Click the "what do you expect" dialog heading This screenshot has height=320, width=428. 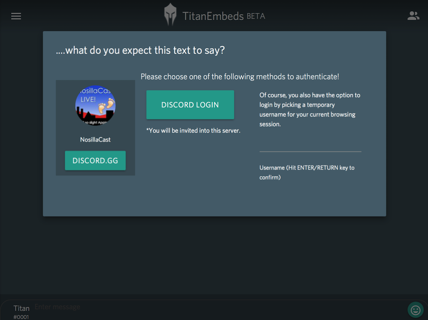[x=140, y=51]
